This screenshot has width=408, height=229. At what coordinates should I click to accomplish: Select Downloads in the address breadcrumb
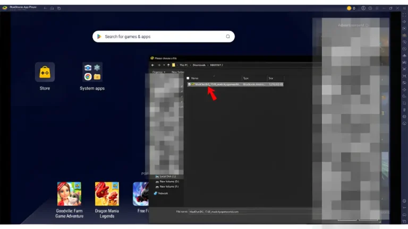(199, 65)
